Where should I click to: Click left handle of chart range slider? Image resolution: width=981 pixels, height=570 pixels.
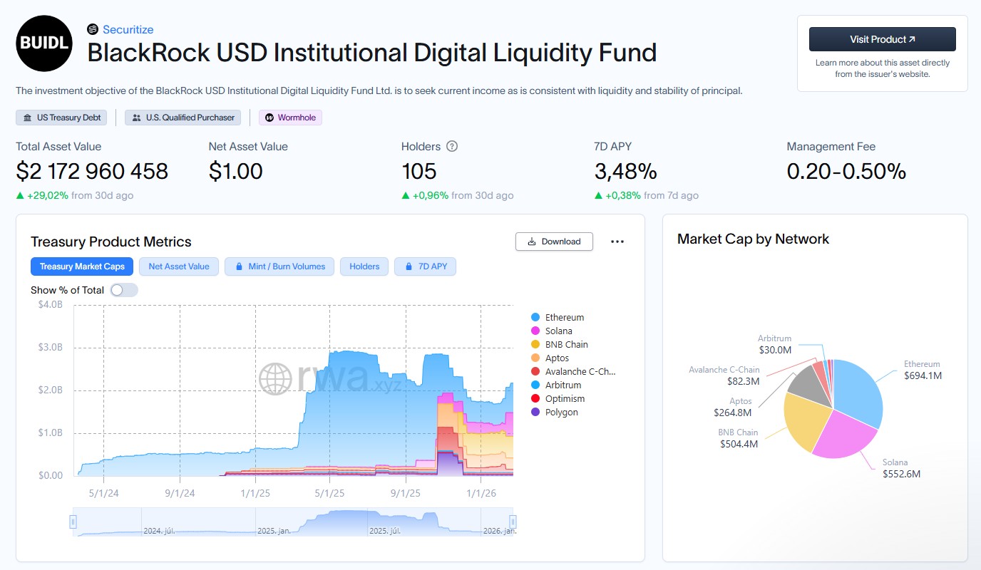pos(73,522)
